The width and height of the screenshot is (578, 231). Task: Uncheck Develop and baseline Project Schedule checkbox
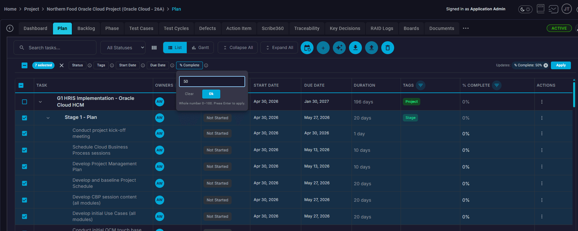pyautogui.click(x=25, y=183)
